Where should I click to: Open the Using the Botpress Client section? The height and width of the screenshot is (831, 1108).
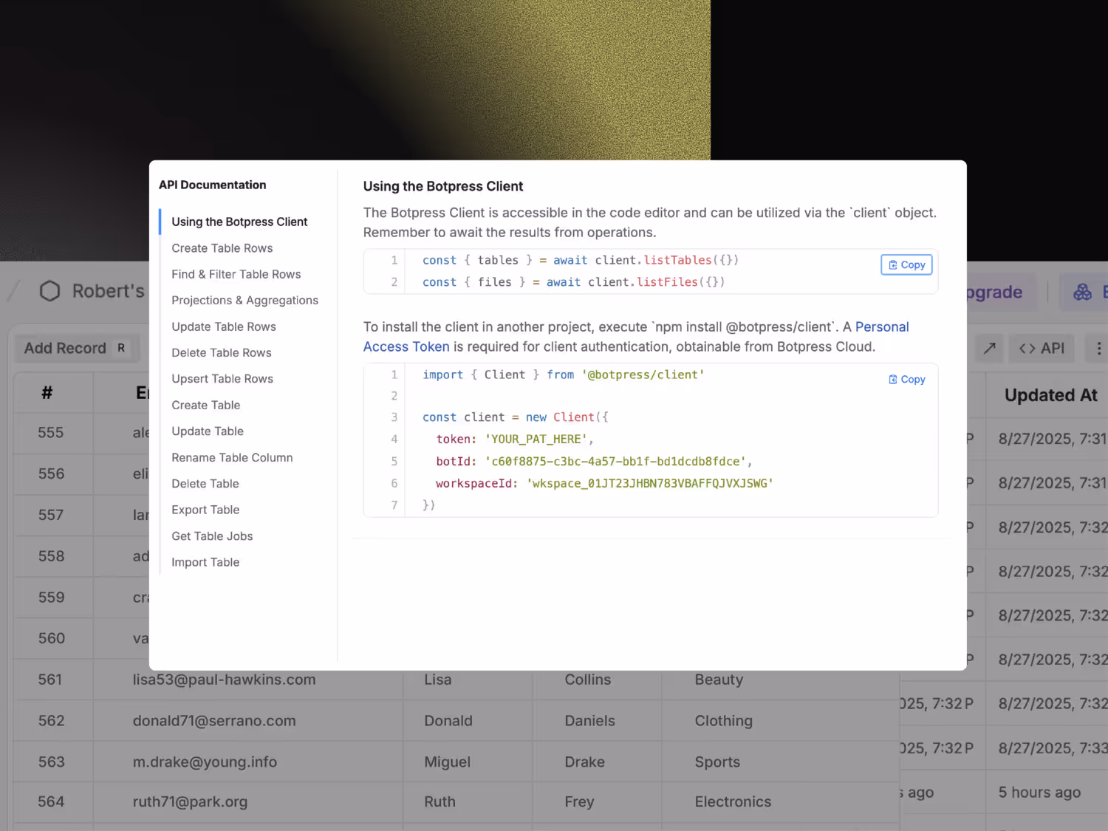(239, 222)
